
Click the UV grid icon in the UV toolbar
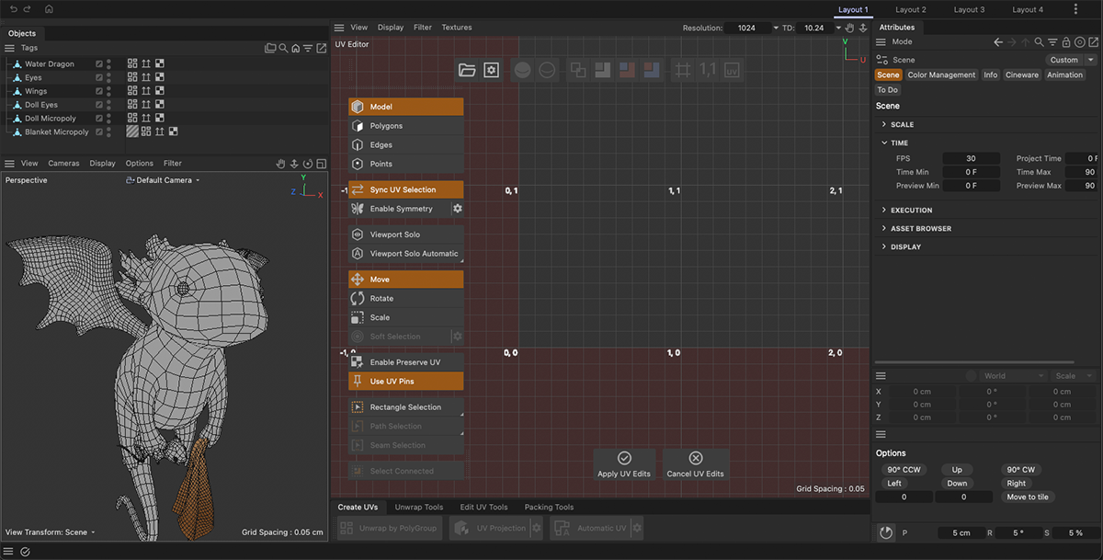(683, 70)
